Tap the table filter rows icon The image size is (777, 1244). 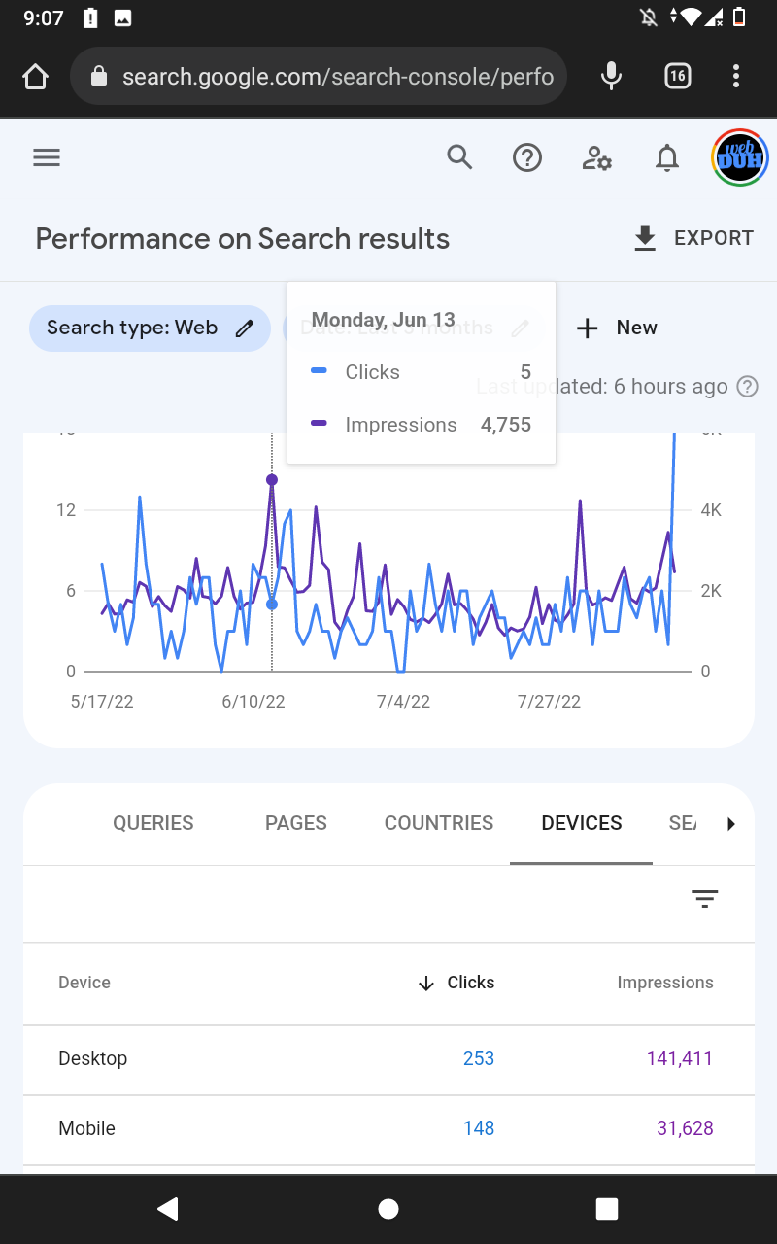(704, 899)
